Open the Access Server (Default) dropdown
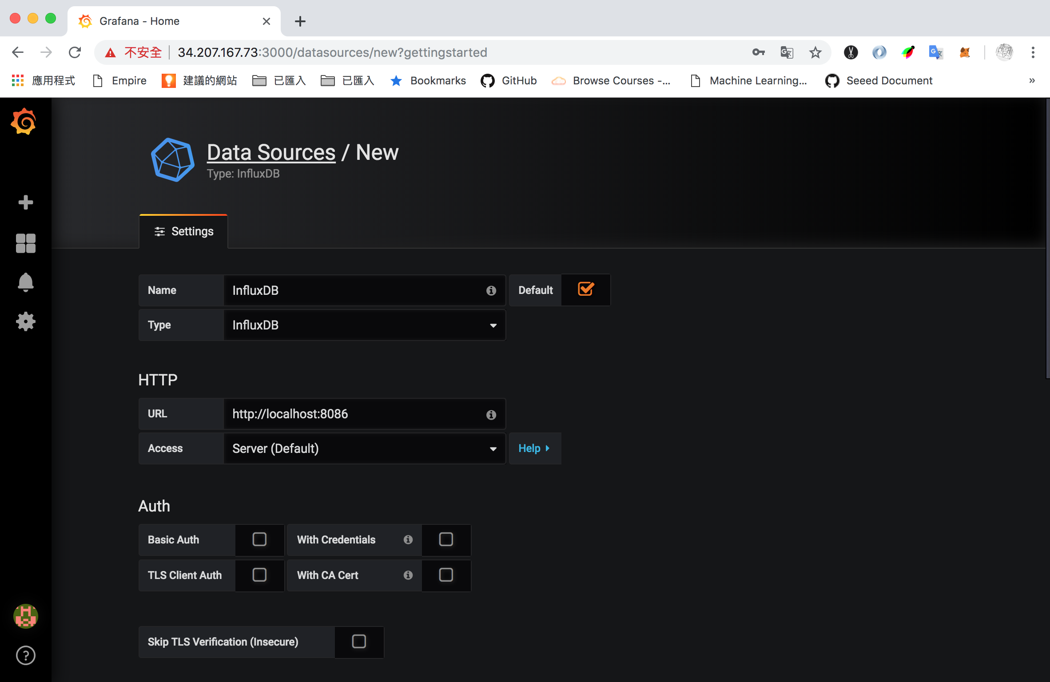 click(x=364, y=448)
